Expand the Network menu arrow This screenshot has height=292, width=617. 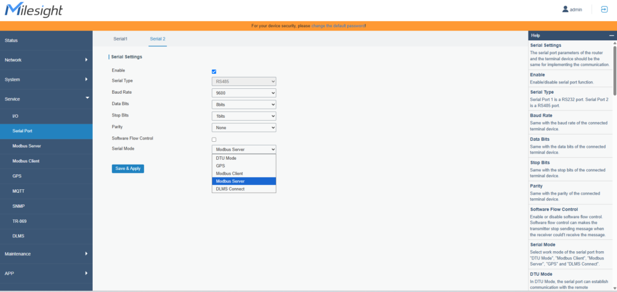(x=86, y=59)
